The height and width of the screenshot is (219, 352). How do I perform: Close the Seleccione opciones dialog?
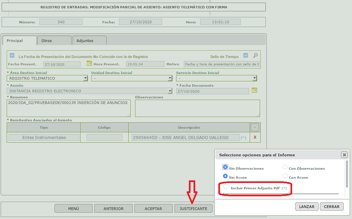(344, 155)
